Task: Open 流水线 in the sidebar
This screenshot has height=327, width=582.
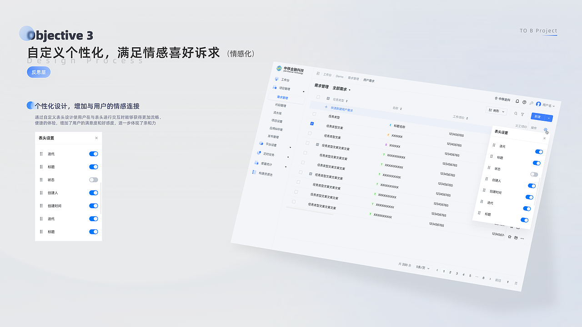Action: [x=277, y=113]
